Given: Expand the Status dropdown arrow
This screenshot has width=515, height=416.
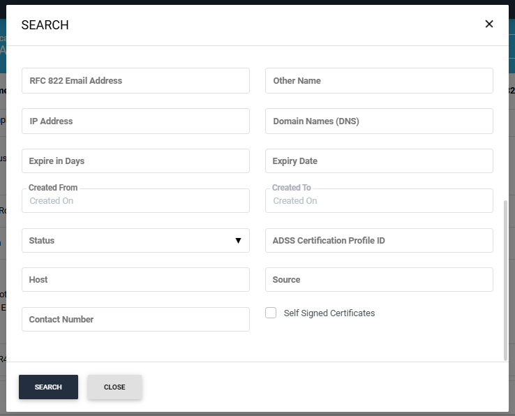Looking at the screenshot, I should pos(238,240).
